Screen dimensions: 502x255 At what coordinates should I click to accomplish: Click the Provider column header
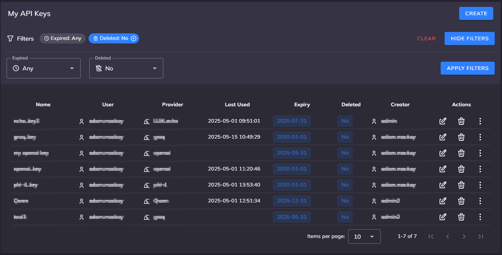[173, 104]
